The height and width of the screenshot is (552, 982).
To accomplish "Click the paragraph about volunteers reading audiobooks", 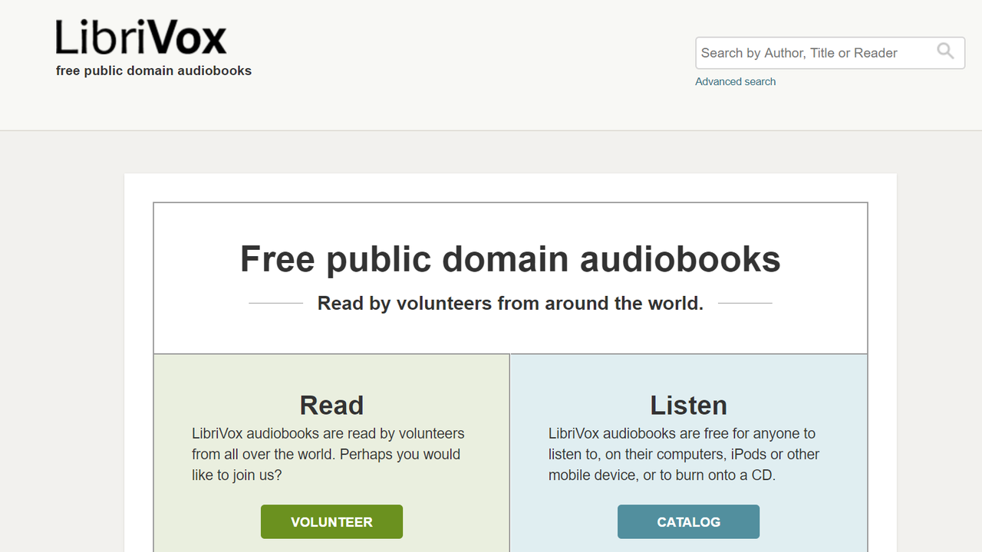I will [x=328, y=455].
